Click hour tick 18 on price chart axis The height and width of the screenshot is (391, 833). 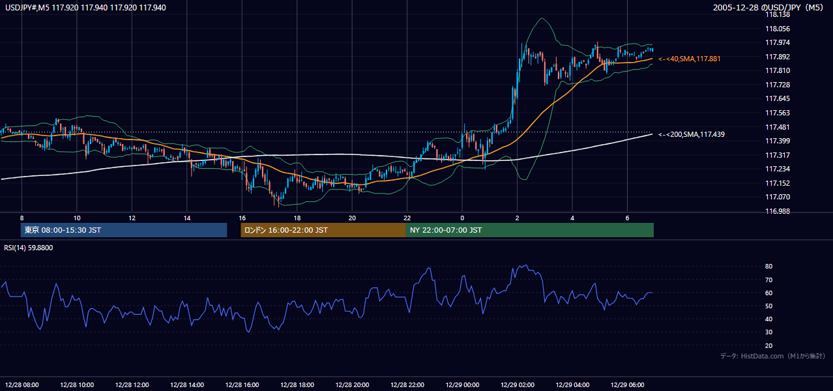[297, 218]
